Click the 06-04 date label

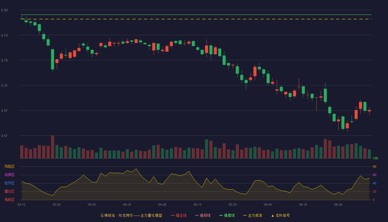tap(268, 205)
